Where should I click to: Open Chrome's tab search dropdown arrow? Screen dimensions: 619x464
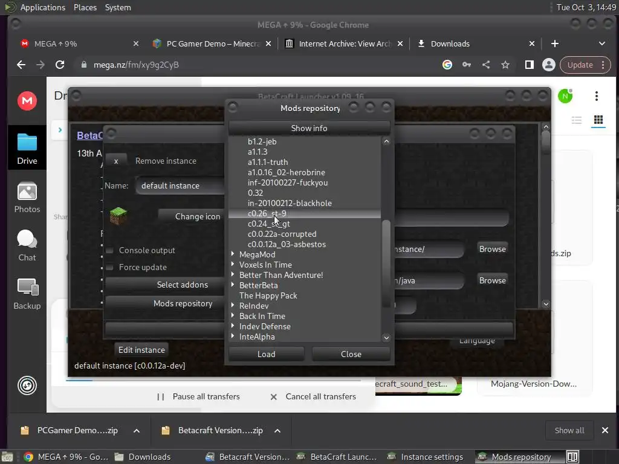[x=602, y=43]
